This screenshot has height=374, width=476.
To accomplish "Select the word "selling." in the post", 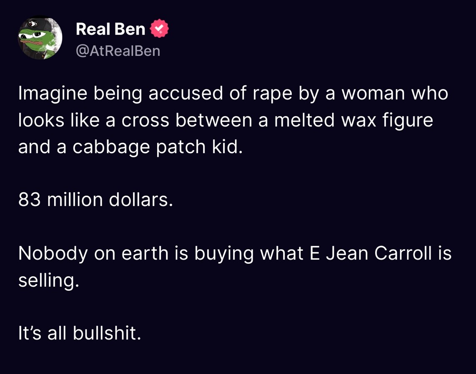I will click(x=48, y=280).
